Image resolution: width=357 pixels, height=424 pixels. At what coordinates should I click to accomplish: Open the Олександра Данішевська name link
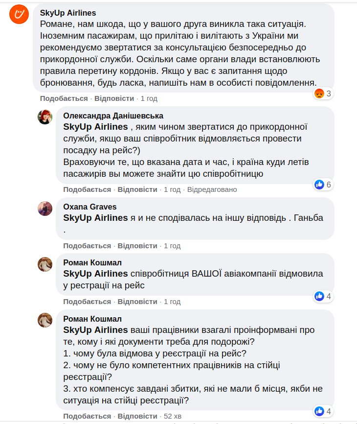(113, 116)
